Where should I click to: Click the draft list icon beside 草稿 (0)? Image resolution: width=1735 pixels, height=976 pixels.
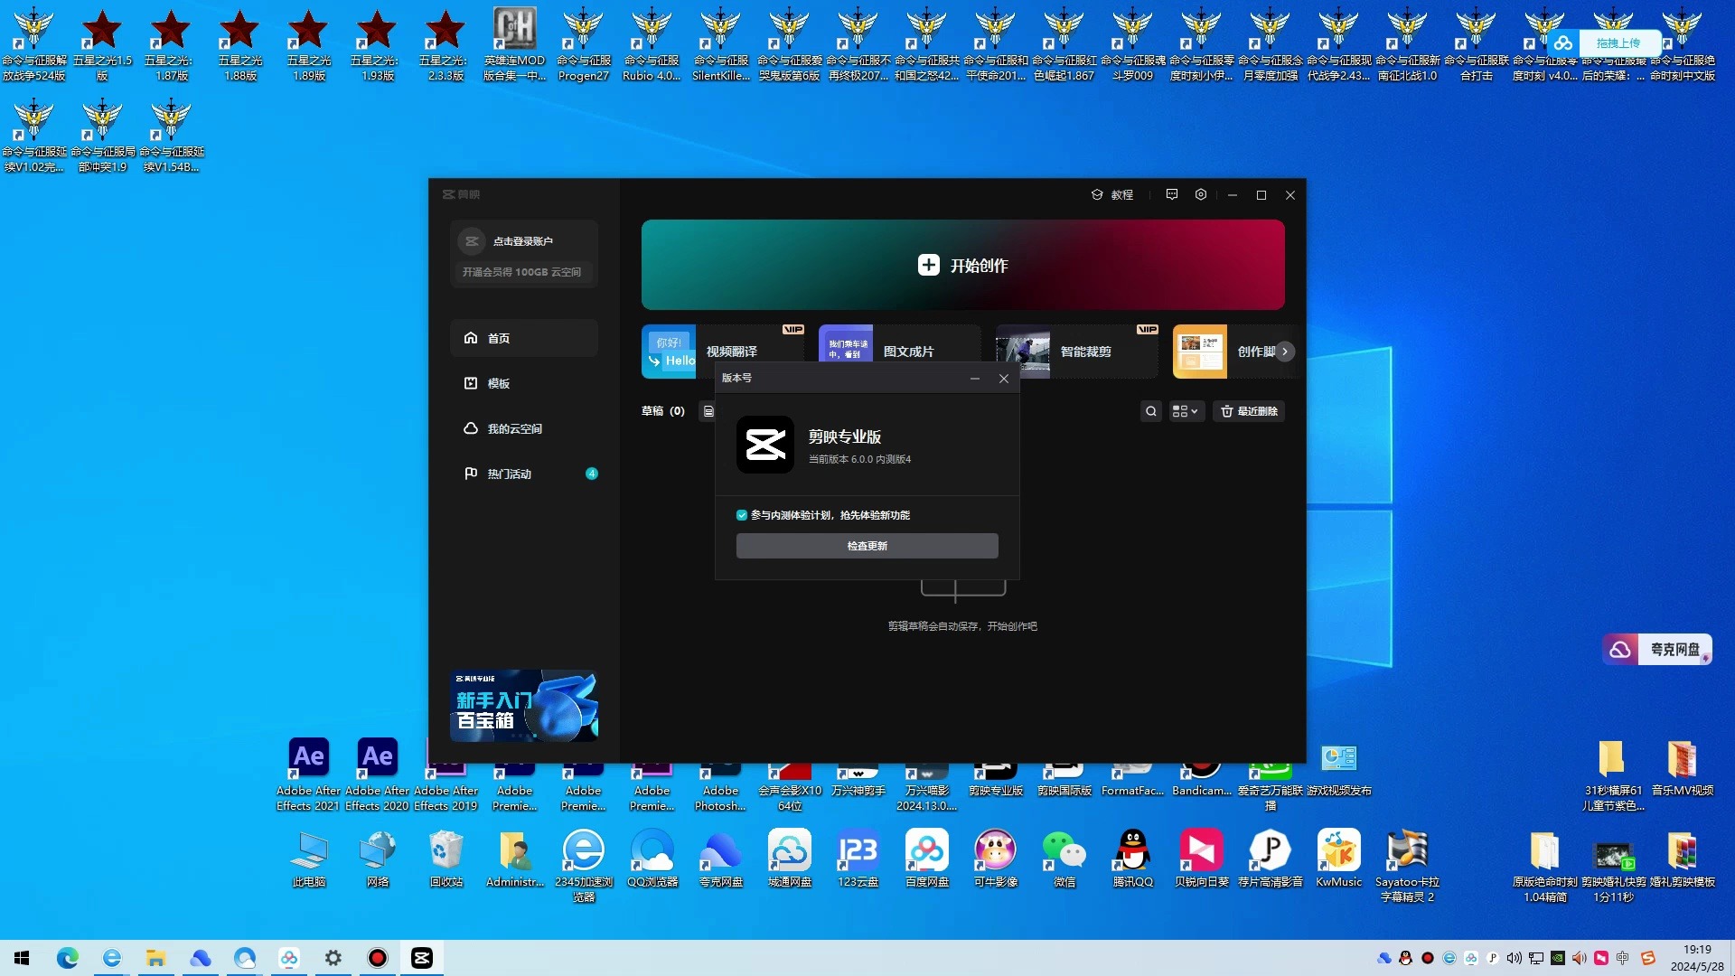coord(708,411)
